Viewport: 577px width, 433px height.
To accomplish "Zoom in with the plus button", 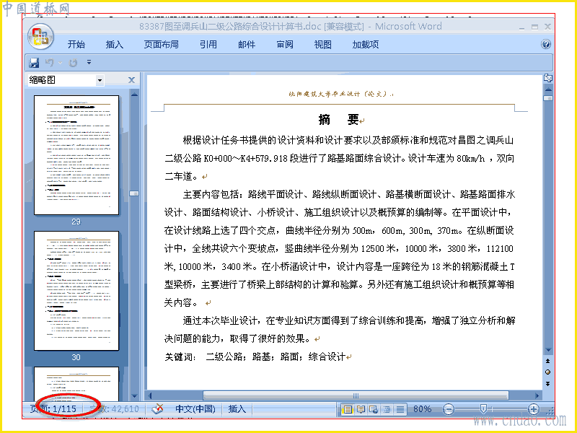I will pos(533,409).
